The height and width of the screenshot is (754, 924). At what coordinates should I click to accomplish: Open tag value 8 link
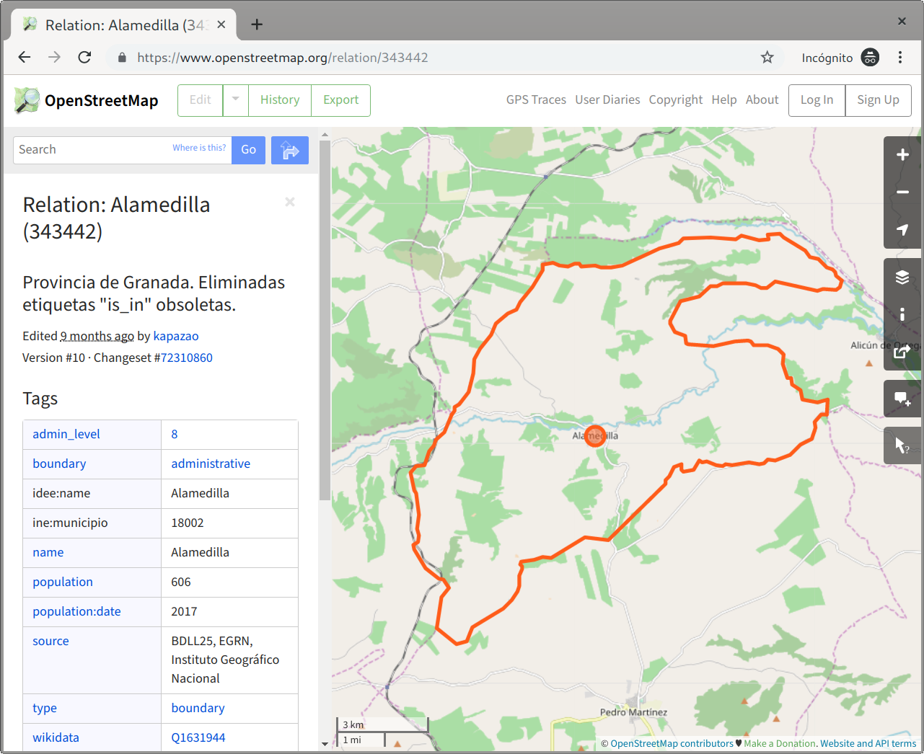coord(175,434)
